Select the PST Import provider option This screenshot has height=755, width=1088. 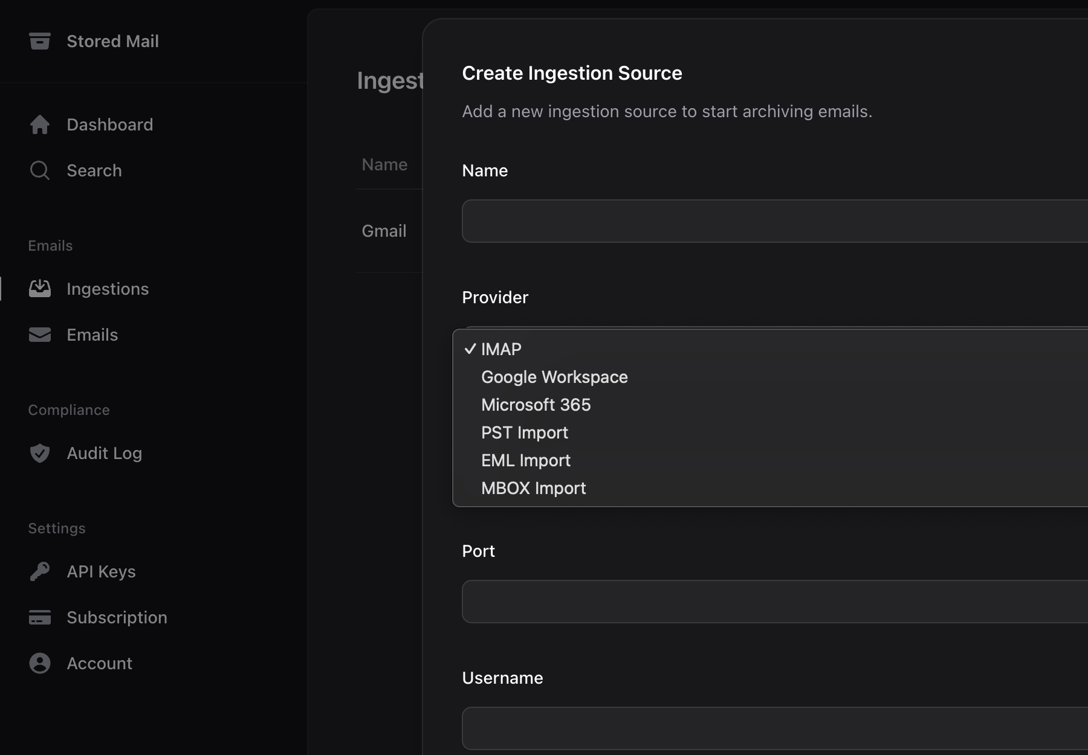(524, 432)
